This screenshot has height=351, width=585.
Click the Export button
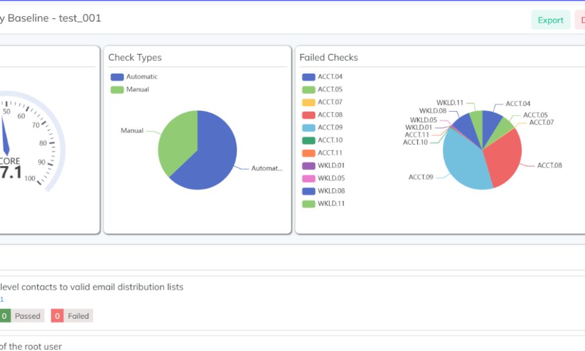coord(550,20)
